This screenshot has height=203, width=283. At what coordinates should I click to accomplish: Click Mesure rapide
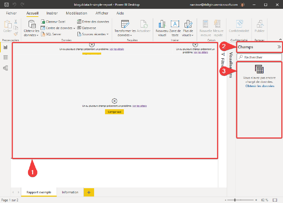218,28
